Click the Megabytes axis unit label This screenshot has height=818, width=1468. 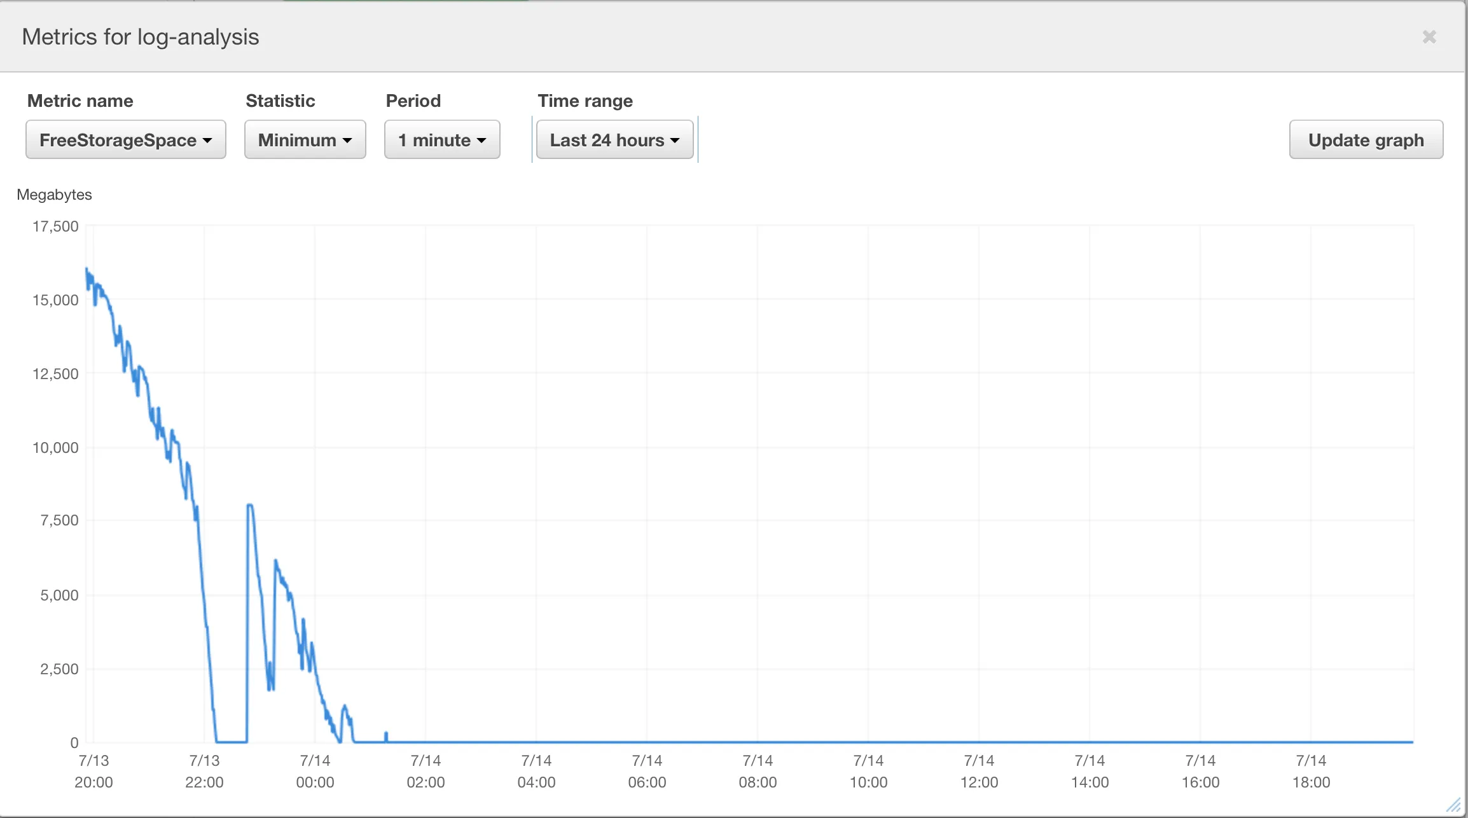(54, 195)
